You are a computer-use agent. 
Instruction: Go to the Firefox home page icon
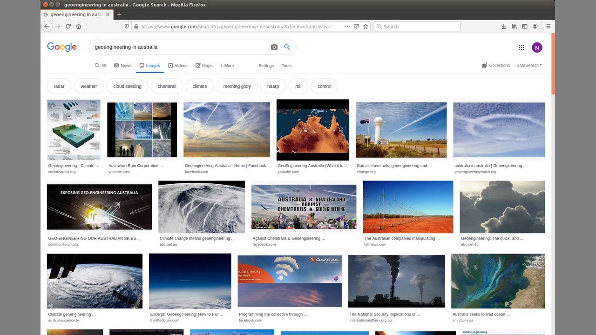click(79, 27)
